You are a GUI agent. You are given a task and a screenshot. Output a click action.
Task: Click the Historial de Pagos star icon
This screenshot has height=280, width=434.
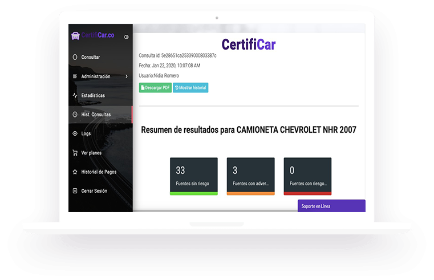75,172
